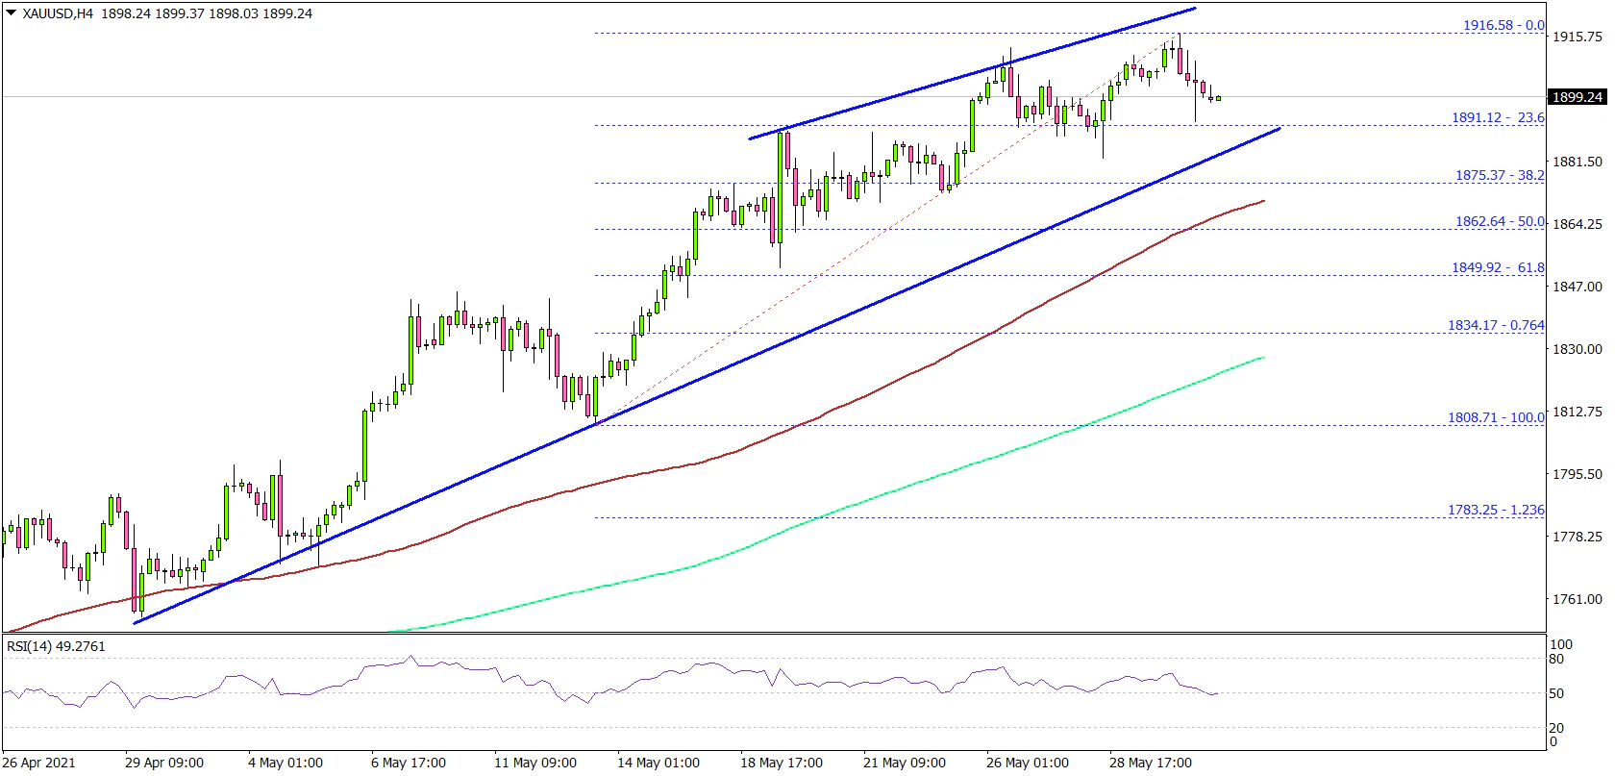Click the triangle arrow beside XAUUSD,H4
Viewport: 1615px width, 776px height.
pyautogui.click(x=11, y=14)
